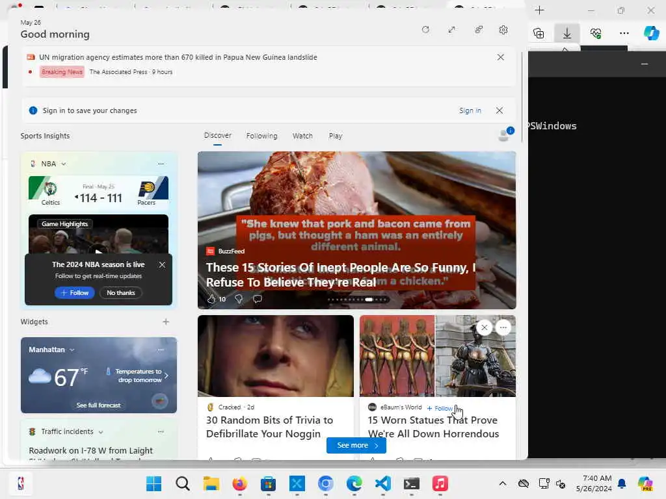Open Edge downloads toolbar icon

[566, 33]
